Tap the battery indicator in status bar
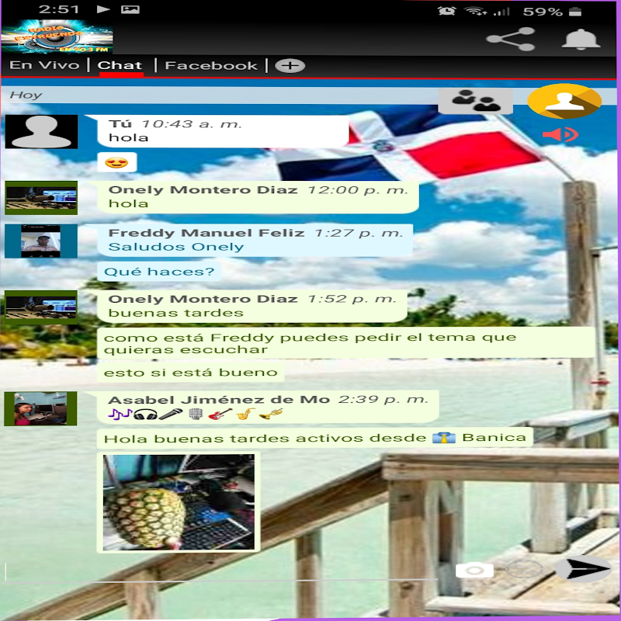This screenshot has width=621, height=621. tap(575, 11)
